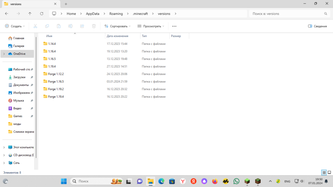Go up one folder level
This screenshot has width=333, height=187.
(x=30, y=14)
